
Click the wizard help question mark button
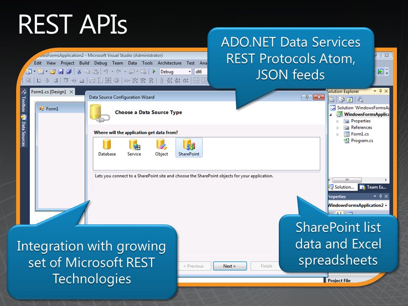click(x=307, y=97)
